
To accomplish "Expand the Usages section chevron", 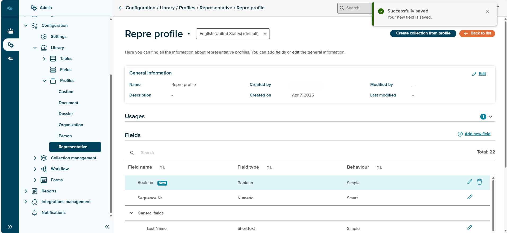I will pos(491,117).
